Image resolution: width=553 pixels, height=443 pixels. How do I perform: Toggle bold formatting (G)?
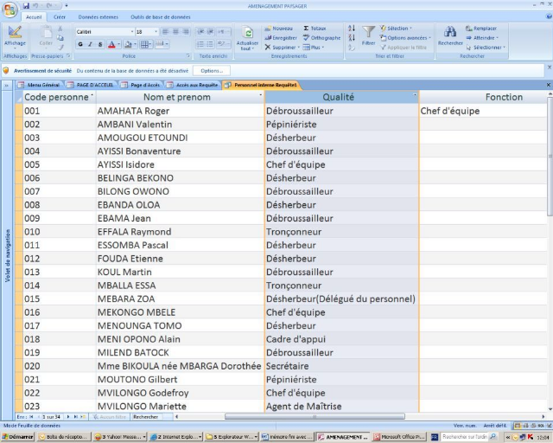[79, 44]
